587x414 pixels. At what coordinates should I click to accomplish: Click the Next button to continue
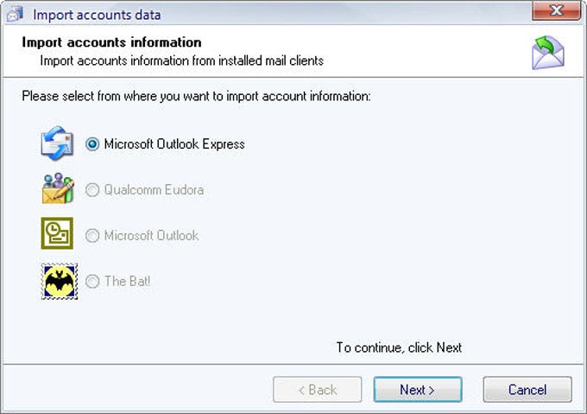(418, 390)
